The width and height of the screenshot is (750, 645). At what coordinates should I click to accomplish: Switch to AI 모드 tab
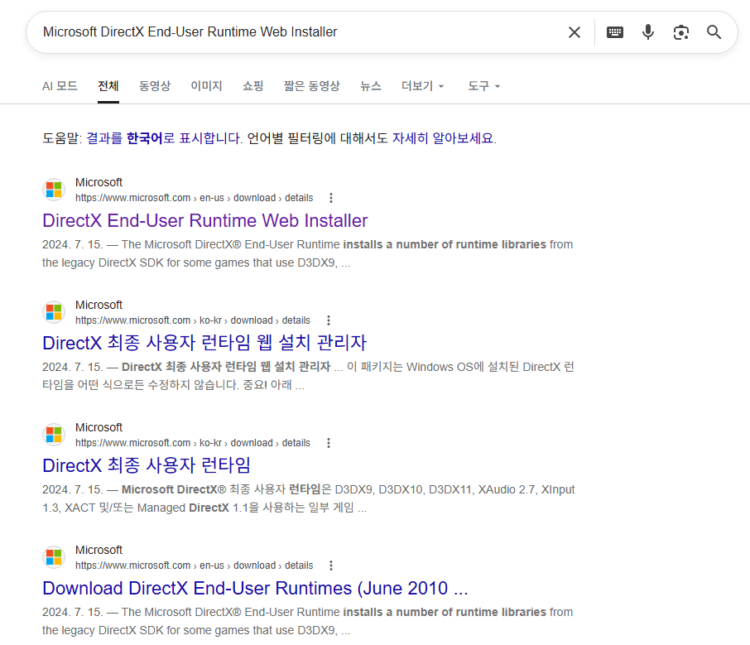tap(60, 86)
